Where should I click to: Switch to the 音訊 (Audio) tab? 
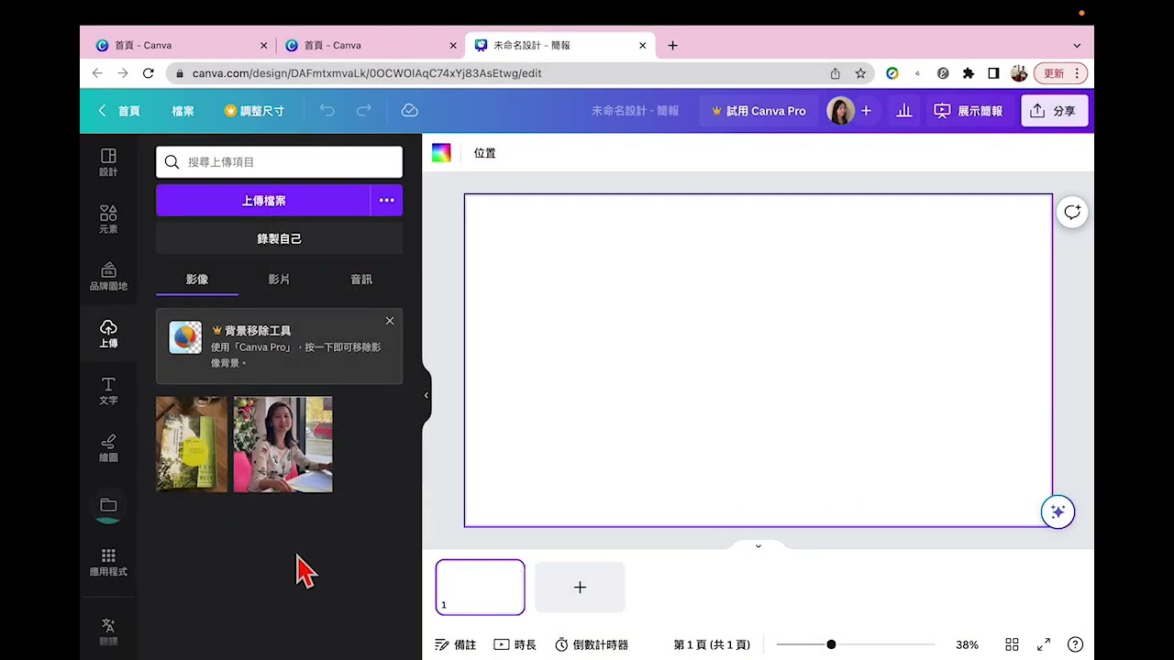(x=361, y=280)
